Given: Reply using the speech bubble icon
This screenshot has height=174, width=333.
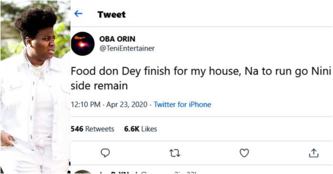Looking at the screenshot, I should pyautogui.click(x=105, y=153).
